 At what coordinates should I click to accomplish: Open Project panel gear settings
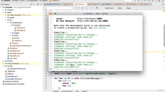(x=38, y=4)
